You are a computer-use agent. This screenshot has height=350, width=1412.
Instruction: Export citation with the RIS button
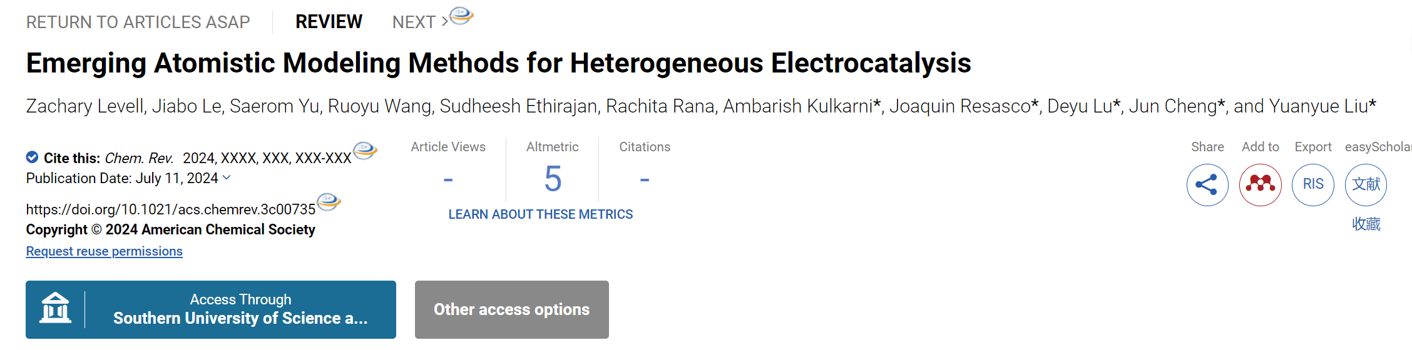pyautogui.click(x=1313, y=185)
